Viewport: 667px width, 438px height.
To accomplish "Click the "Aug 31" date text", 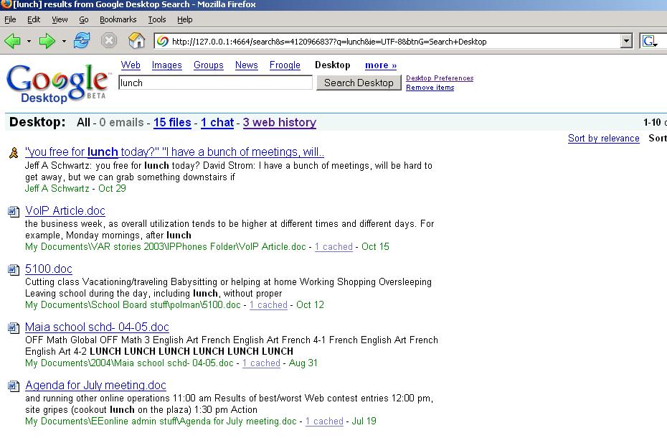I will point(303,363).
